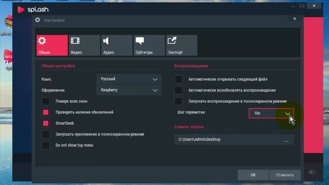Uncheck Проверять наличие обновлений
This screenshot has width=329, height=185.
46,112
